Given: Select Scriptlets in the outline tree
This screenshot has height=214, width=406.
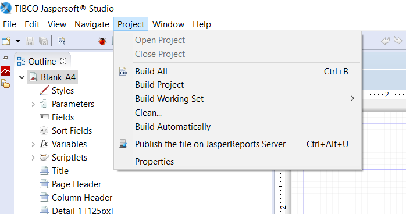Looking at the screenshot, I should pos(69,158).
